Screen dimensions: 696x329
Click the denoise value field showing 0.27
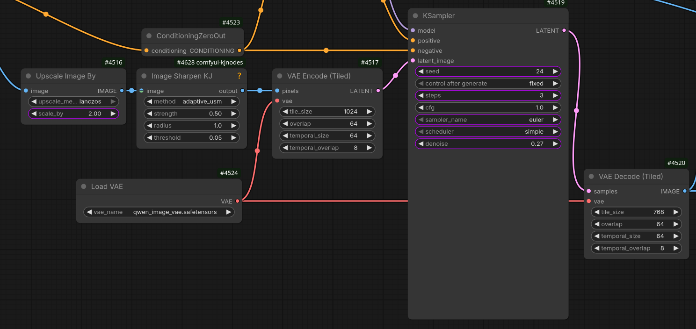(488, 144)
